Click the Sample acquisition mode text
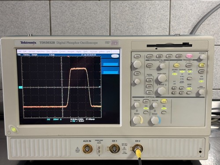The height and width of the screenshot is (165, 220). click(x=35, y=55)
